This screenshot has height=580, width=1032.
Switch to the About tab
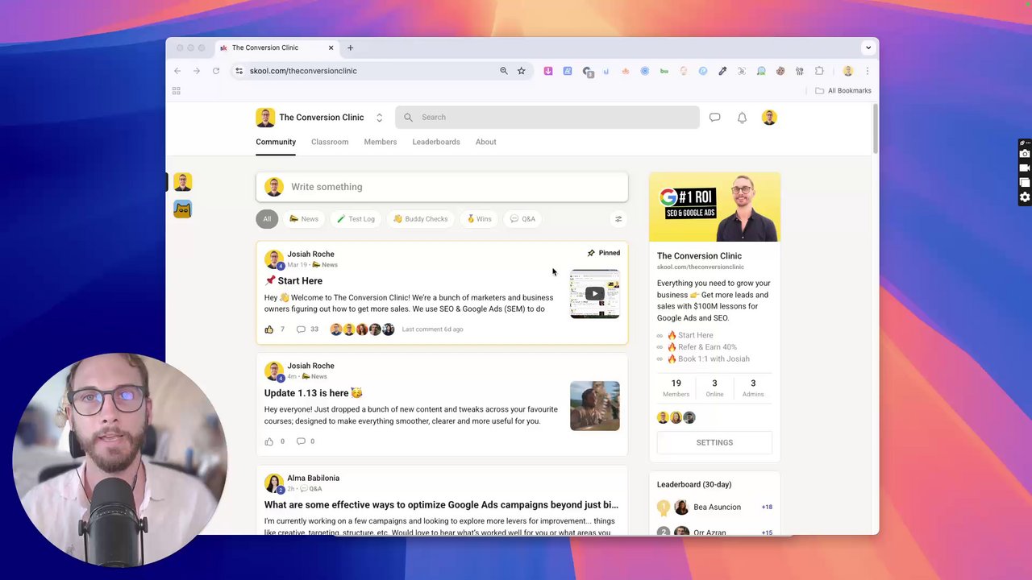[x=485, y=142]
